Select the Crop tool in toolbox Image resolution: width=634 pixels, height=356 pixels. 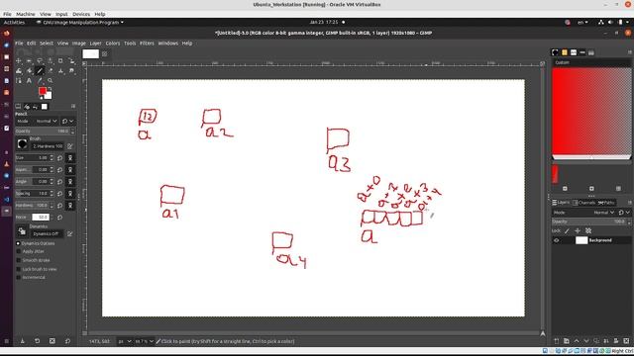click(60, 60)
